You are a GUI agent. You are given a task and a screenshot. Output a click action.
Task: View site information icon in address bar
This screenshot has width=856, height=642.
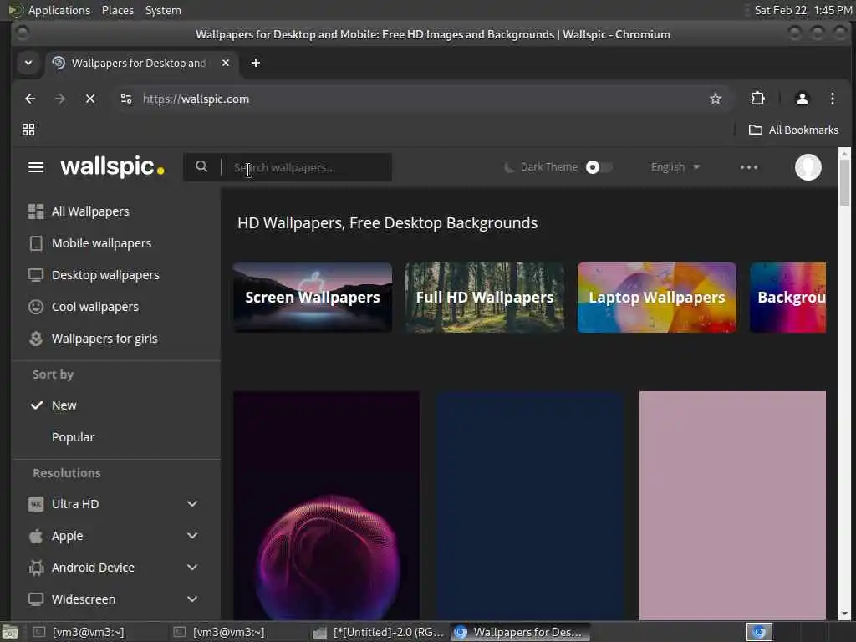click(126, 99)
